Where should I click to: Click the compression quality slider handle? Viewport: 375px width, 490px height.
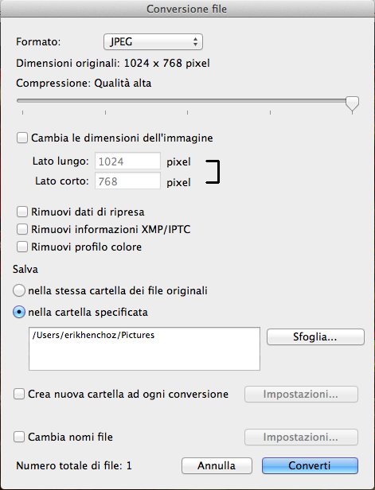coord(352,104)
